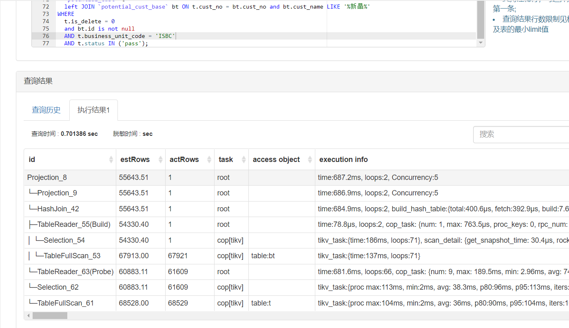This screenshot has width=569, height=328.
Task: Click the sort arrows in the estRows column
Action: click(x=160, y=160)
